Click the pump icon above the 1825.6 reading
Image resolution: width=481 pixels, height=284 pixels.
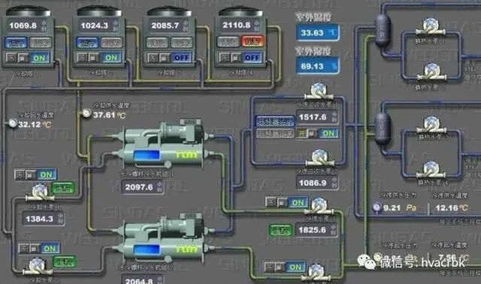[319, 206]
